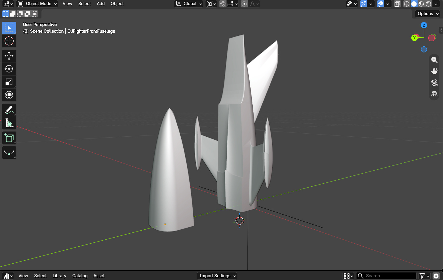Activate the 3D Cursor tool
The height and width of the screenshot is (280, 443).
tap(9, 41)
